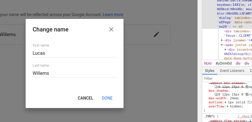Expand the overflow shorthand property triangle
The image size is (252, 122).
(228, 107)
